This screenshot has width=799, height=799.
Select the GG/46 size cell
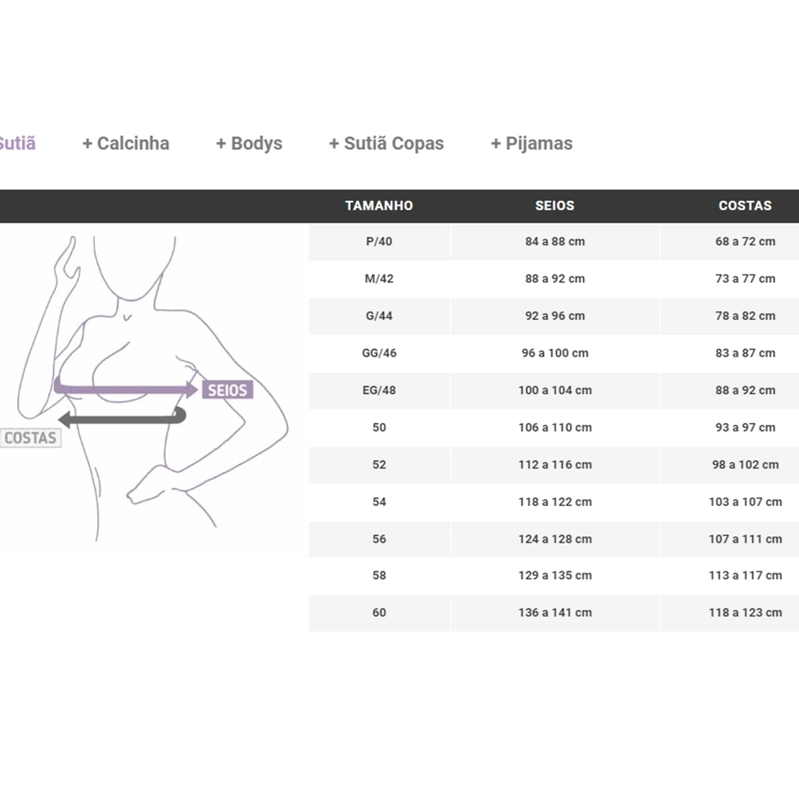coord(379,354)
